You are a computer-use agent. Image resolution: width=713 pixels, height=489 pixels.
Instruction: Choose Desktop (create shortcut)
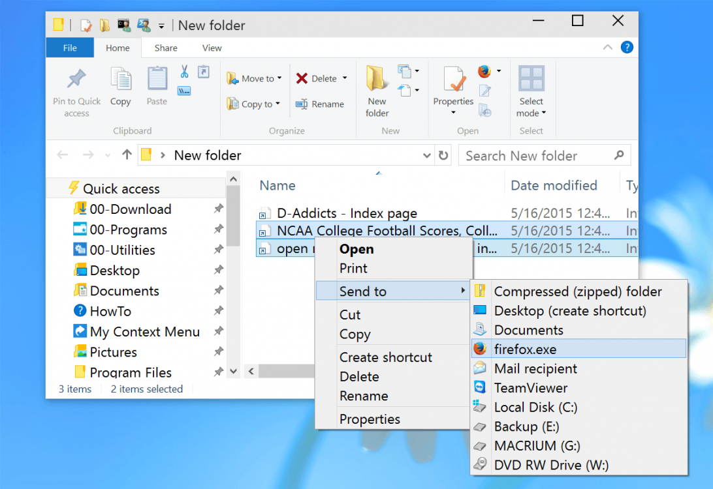(x=579, y=311)
